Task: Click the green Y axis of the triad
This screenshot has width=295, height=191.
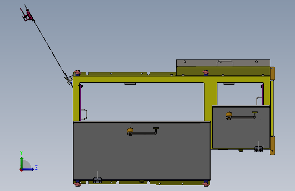Action: [x=22, y=162]
